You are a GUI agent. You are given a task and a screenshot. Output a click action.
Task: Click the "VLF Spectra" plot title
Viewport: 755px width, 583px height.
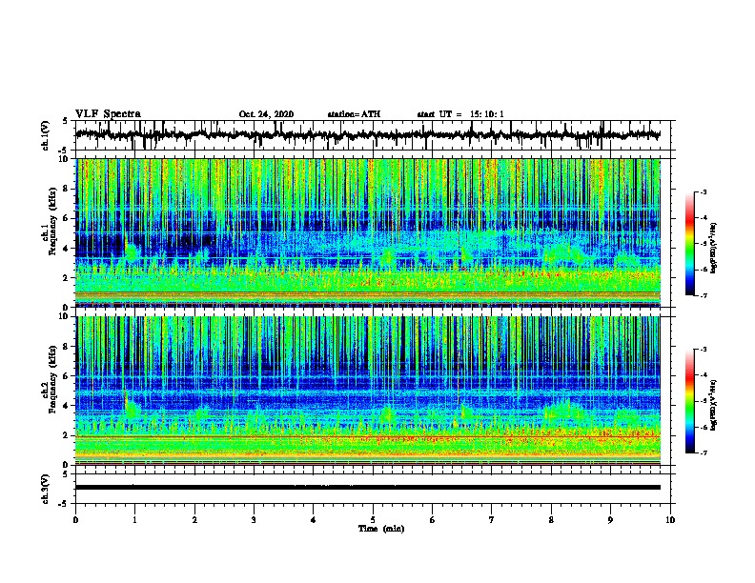click(108, 114)
